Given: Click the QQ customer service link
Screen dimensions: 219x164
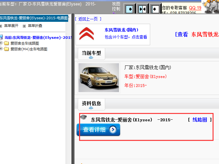Looking at the screenshot, I should [x=195, y=8].
